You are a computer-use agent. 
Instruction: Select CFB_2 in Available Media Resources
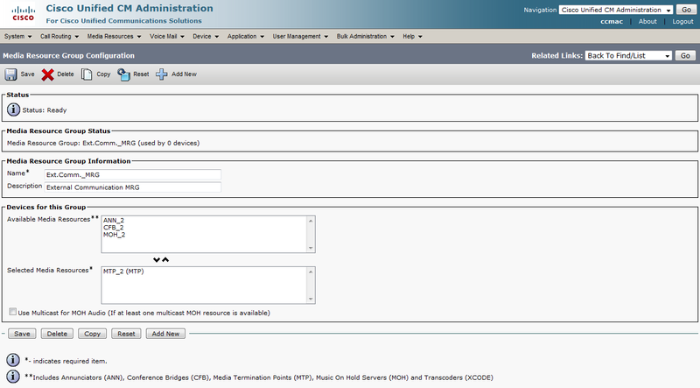[x=114, y=228]
